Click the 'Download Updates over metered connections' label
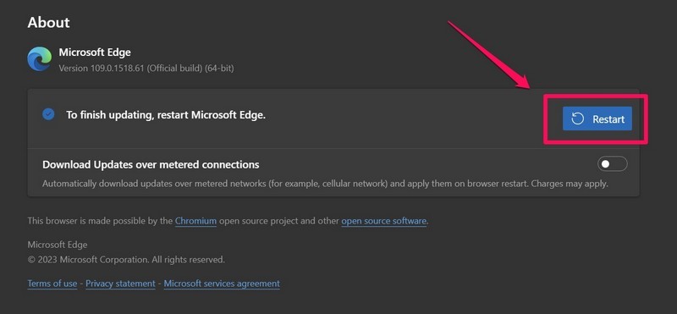The width and height of the screenshot is (677, 314). click(151, 164)
